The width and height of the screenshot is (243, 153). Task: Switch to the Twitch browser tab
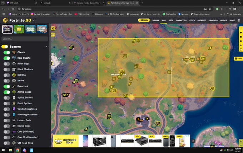[21, 3]
